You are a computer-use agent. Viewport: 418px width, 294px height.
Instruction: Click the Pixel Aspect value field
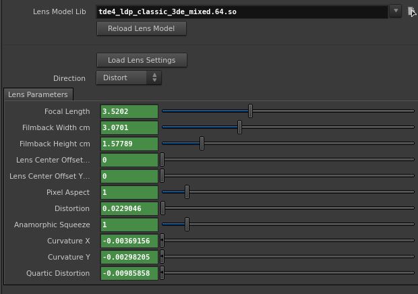coord(129,192)
